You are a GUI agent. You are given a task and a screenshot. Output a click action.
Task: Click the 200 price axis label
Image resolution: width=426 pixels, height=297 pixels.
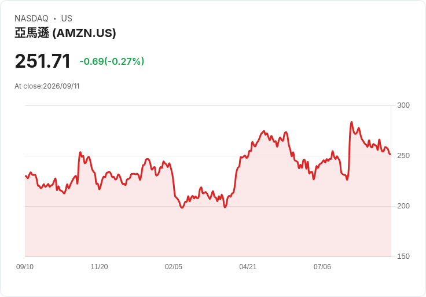[x=403, y=206]
